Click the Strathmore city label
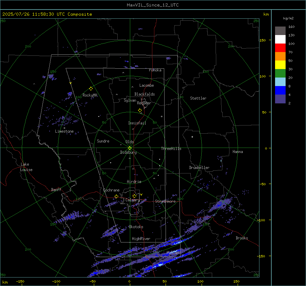The height and width of the screenshot is (286, 306). [x=165, y=201]
